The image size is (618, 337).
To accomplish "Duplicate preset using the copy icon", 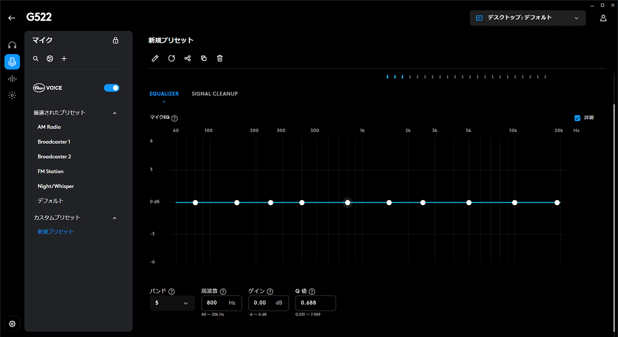I will [204, 58].
